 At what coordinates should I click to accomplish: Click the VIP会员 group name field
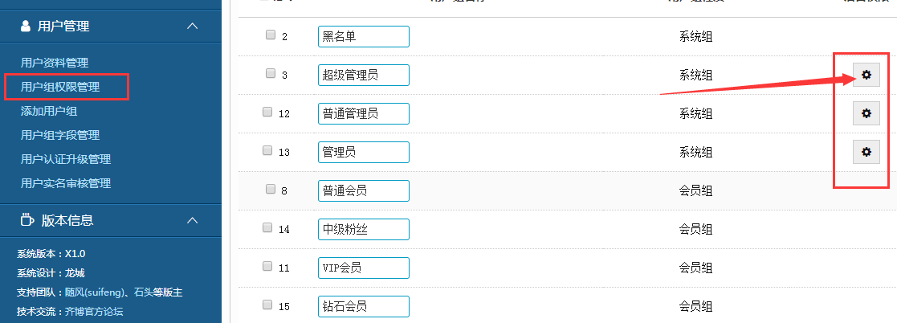tap(363, 268)
